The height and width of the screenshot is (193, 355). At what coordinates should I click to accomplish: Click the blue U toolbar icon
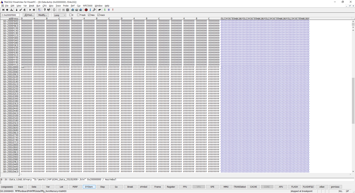click(x=109, y=10)
